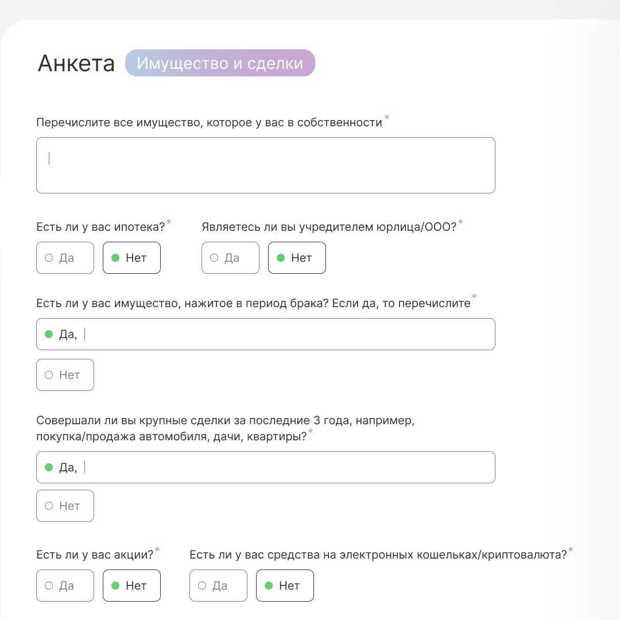The image size is (620, 620).
Task: Pick 'Да' for owning shares (акции)
Action: tap(65, 586)
